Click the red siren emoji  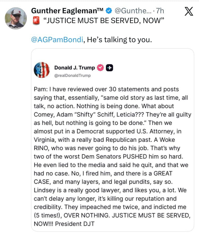36,20
